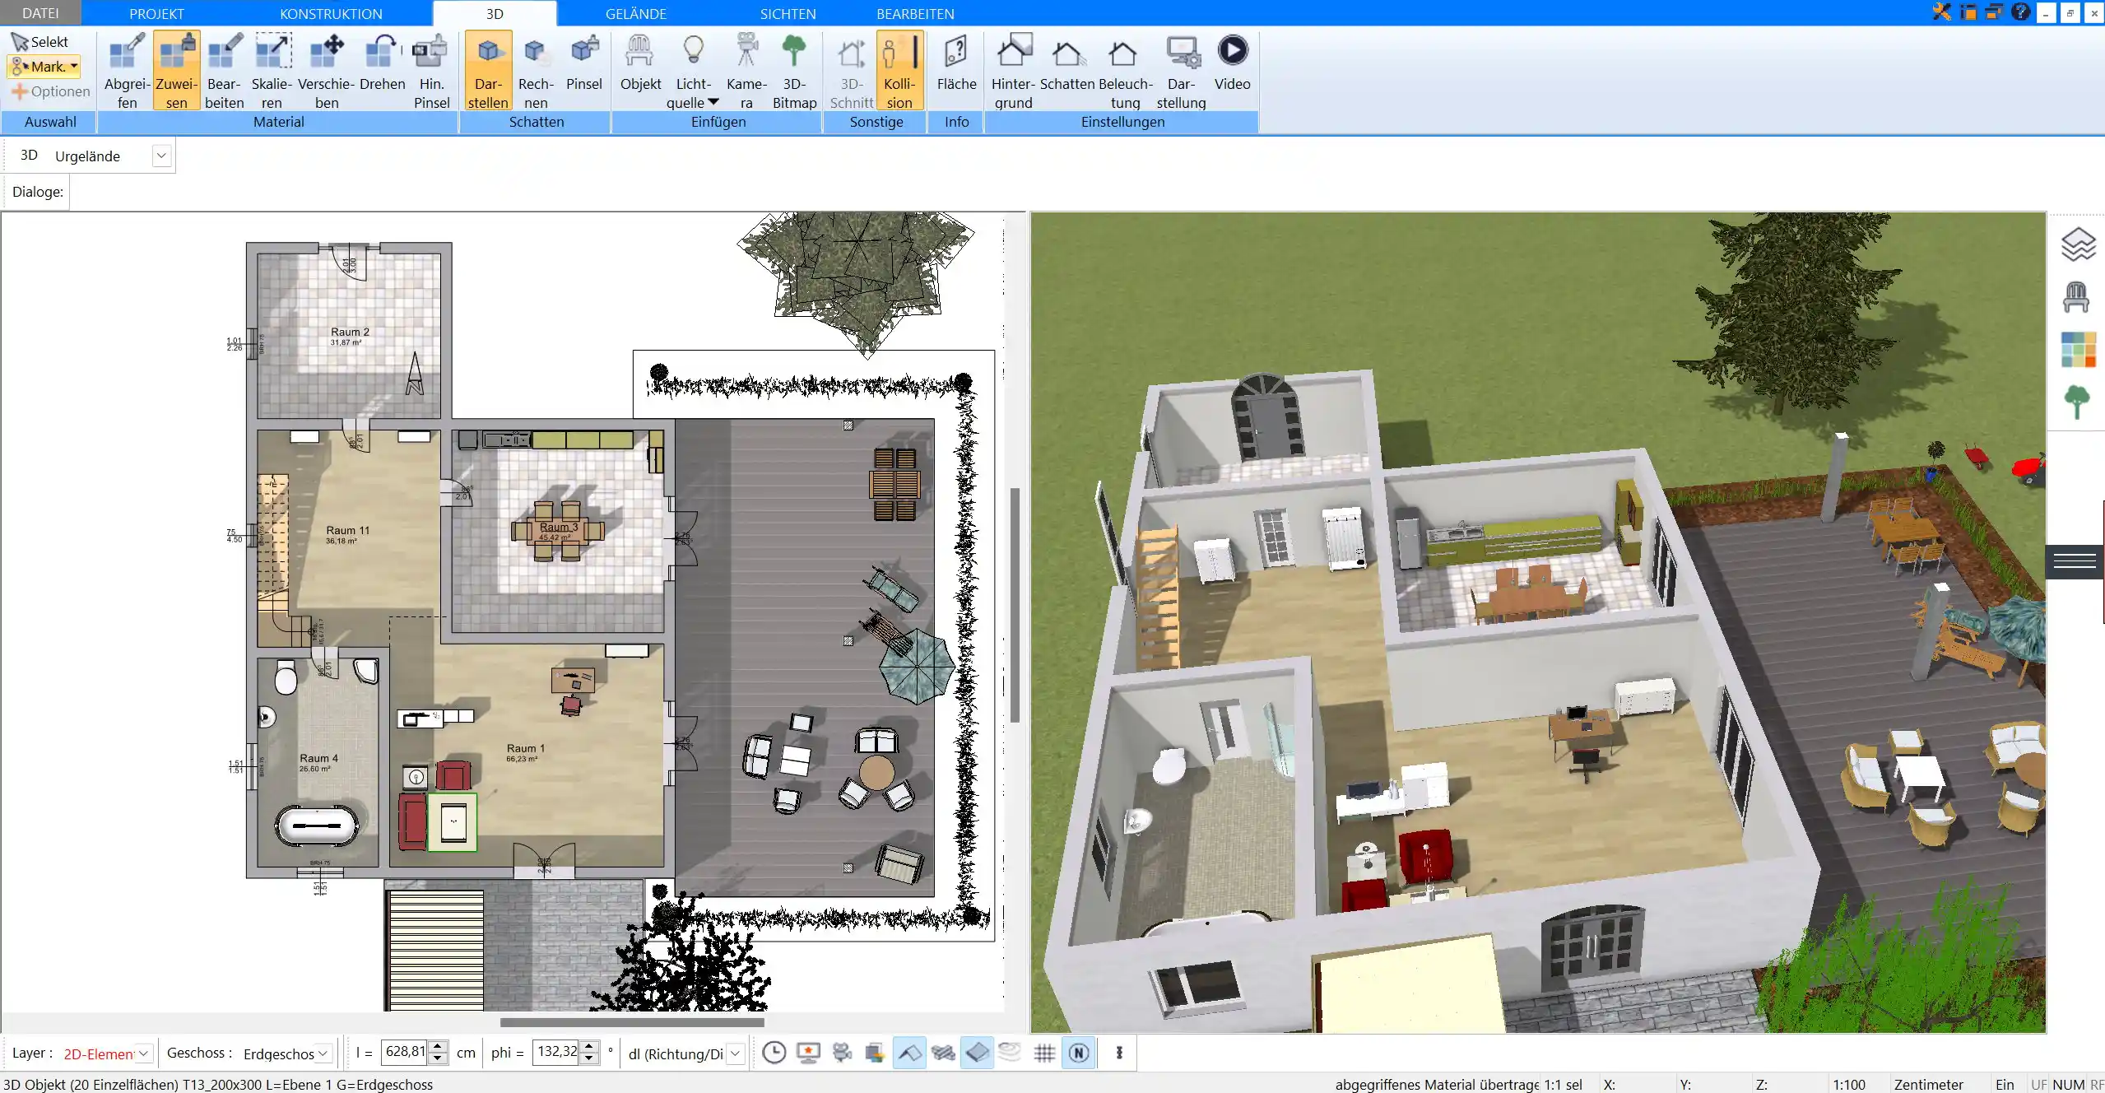Toggle the grid display in status bar
Image resolution: width=2105 pixels, height=1093 pixels.
tap(1046, 1053)
